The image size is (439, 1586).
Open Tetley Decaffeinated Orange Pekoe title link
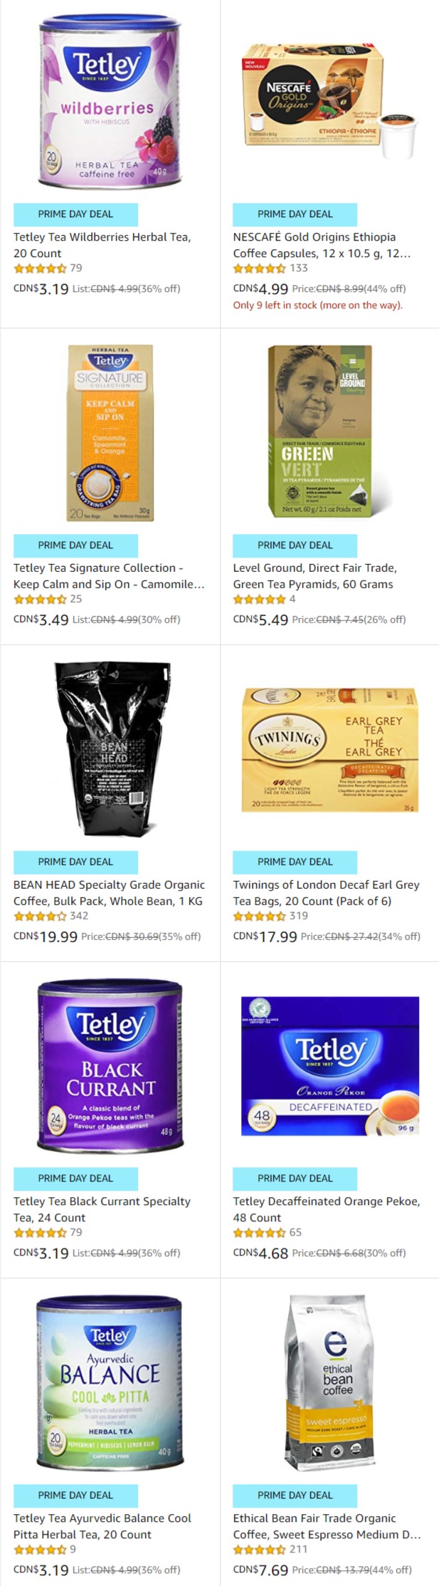coord(327,1209)
